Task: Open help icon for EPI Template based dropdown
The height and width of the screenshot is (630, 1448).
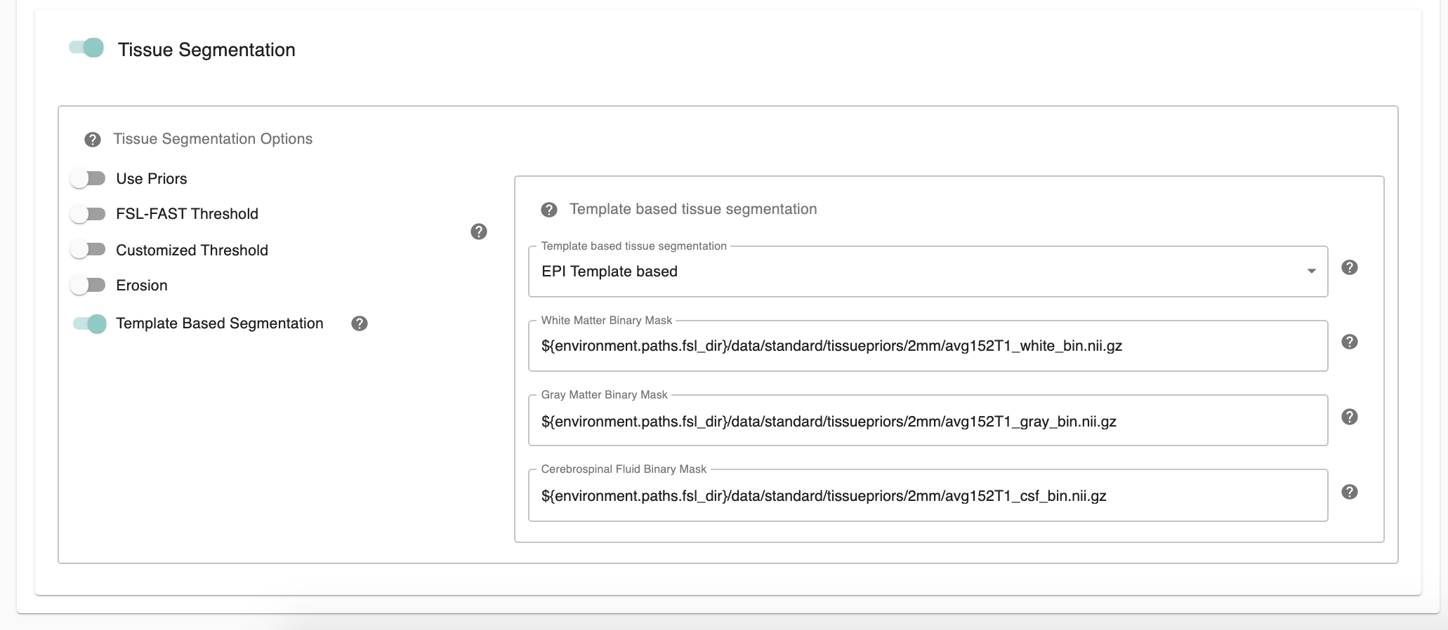Action: [x=1349, y=267]
